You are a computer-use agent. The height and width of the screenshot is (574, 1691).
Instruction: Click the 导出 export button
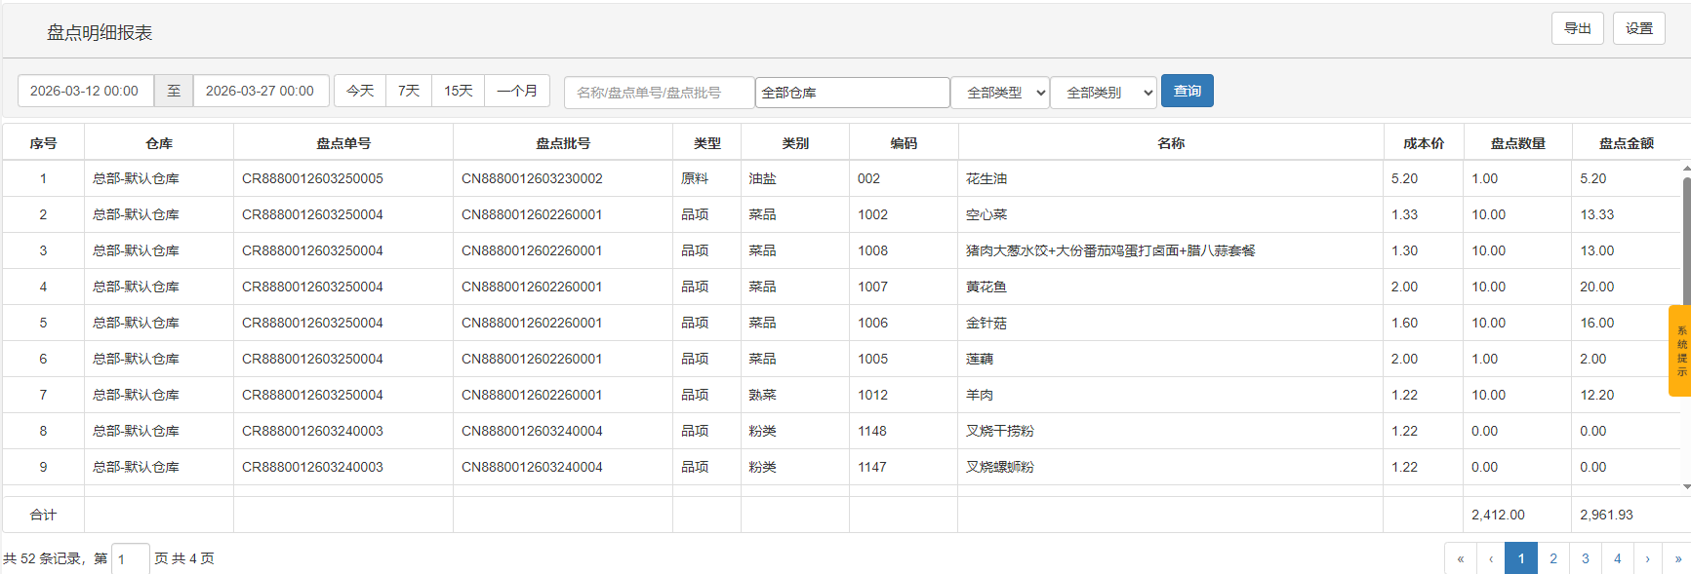pyautogui.click(x=1577, y=28)
